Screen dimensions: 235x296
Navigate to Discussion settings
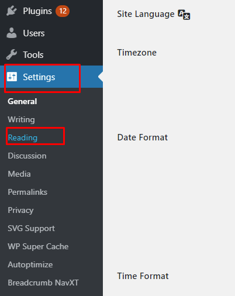27,156
